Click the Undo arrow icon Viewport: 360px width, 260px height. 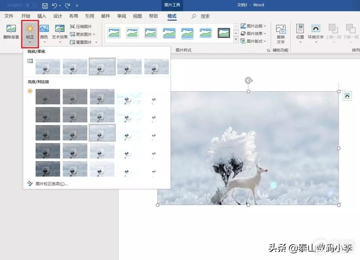tap(55, 5)
